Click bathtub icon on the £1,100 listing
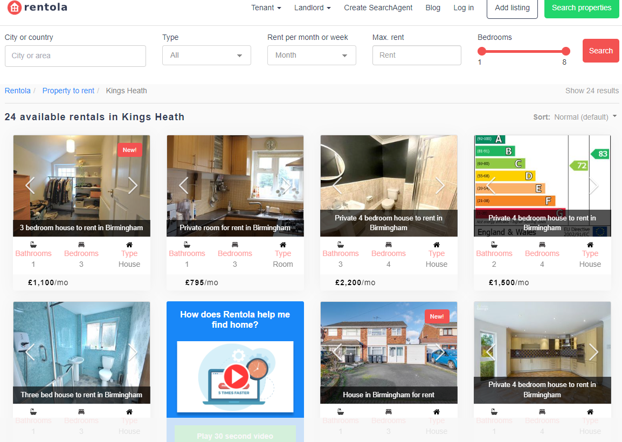Screen dimensions: 622x442 tap(33, 244)
